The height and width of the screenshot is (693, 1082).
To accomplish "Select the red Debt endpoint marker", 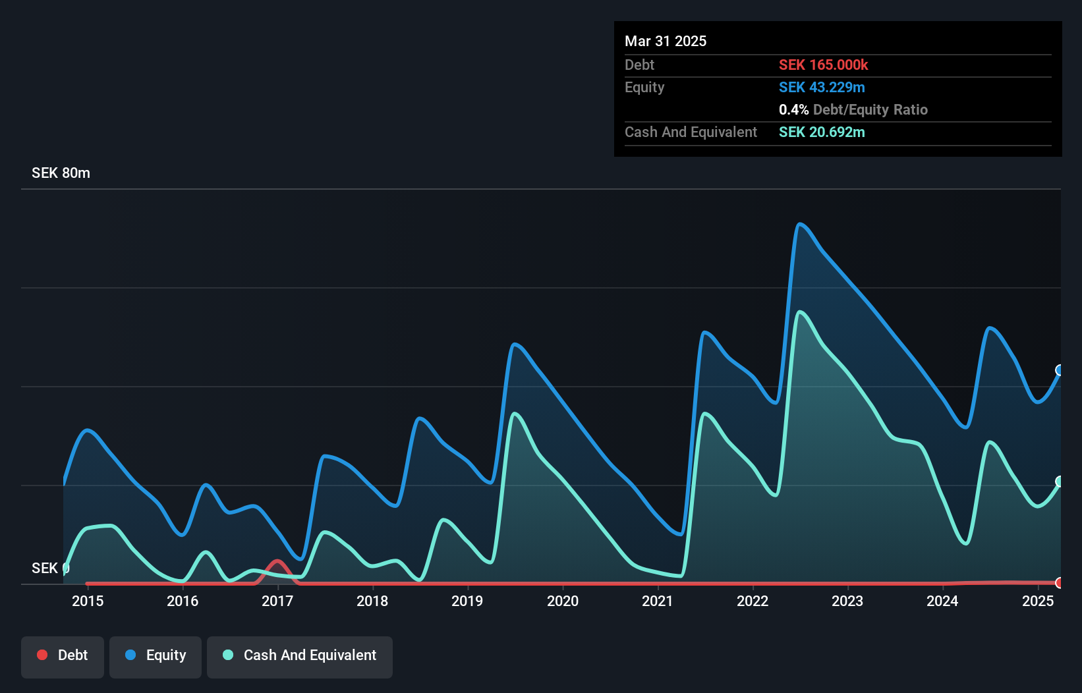I will tap(1060, 583).
